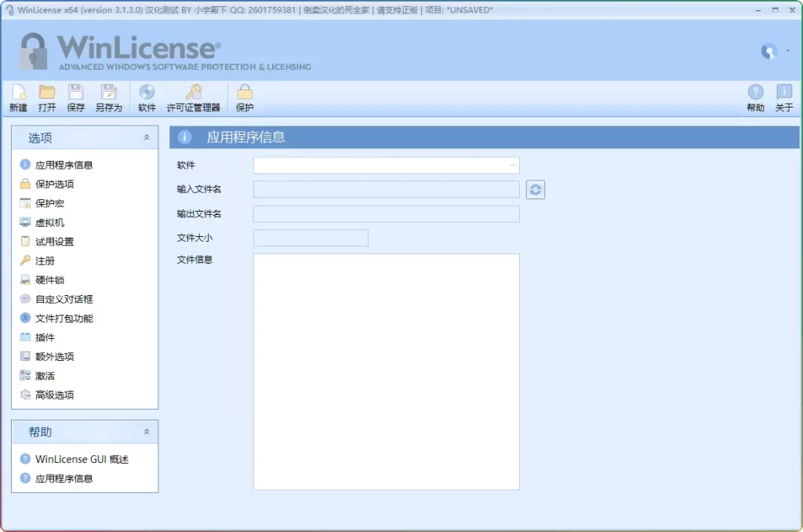Image resolution: width=803 pixels, height=532 pixels.
Task: Click the globe language icon at top right
Action: 768,51
